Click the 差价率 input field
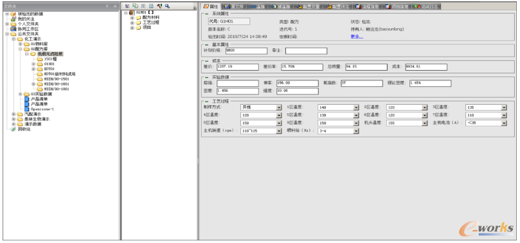This screenshot has height=243, width=520. click(x=302, y=67)
